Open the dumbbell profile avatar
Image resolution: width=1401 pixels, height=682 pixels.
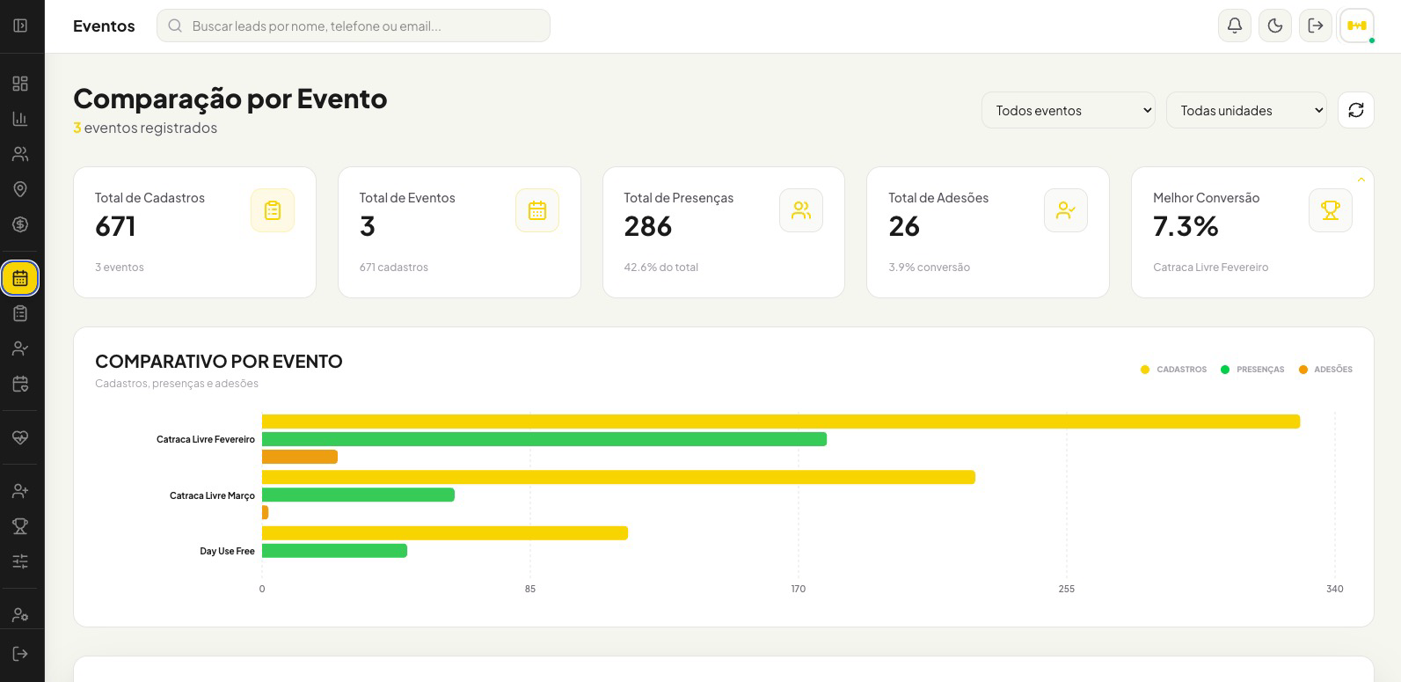tap(1356, 26)
